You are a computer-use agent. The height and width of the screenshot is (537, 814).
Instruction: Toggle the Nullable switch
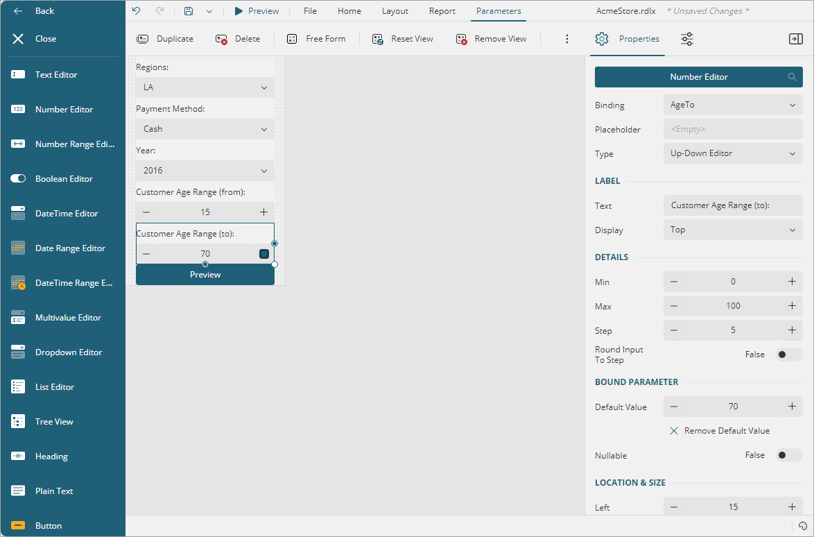pos(788,455)
